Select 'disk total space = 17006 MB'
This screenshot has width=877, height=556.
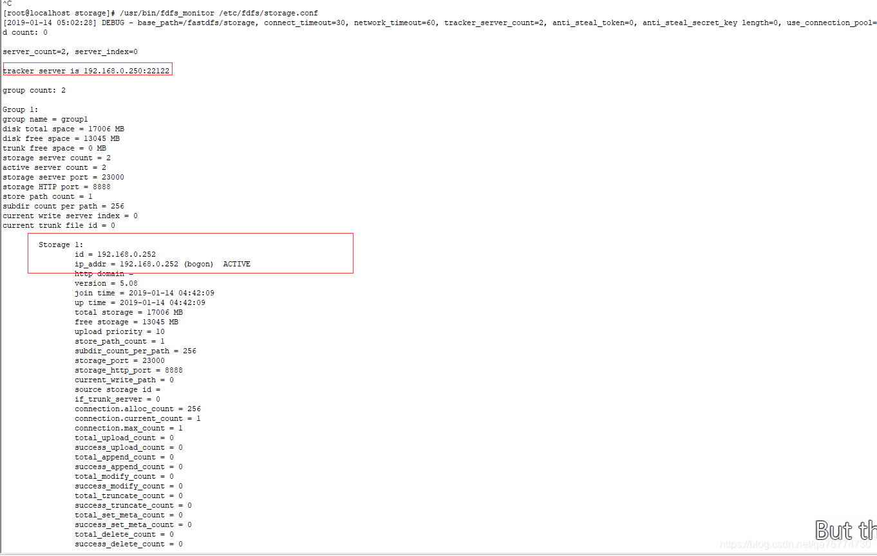pos(64,129)
